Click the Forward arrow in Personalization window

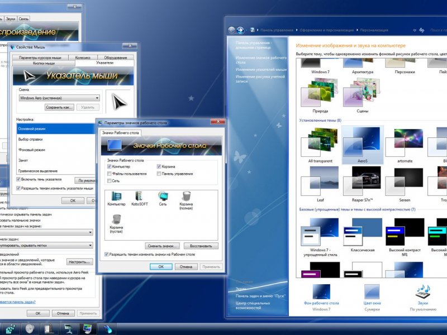point(241,30)
